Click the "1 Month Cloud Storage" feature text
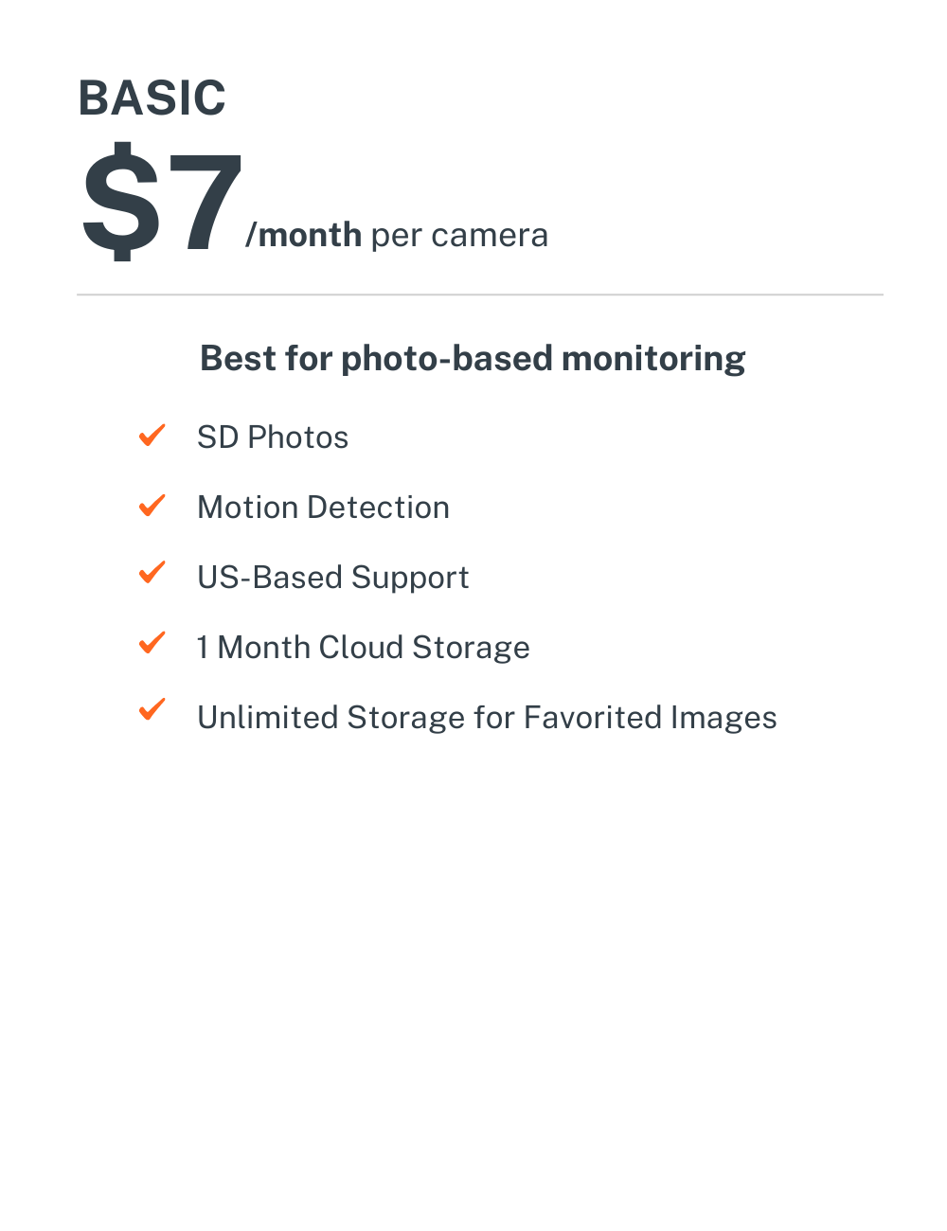The width and height of the screenshot is (947, 1231). tap(363, 648)
